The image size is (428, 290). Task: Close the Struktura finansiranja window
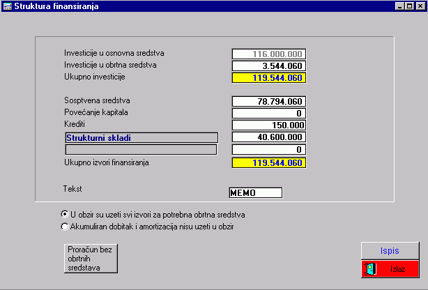[x=420, y=6]
